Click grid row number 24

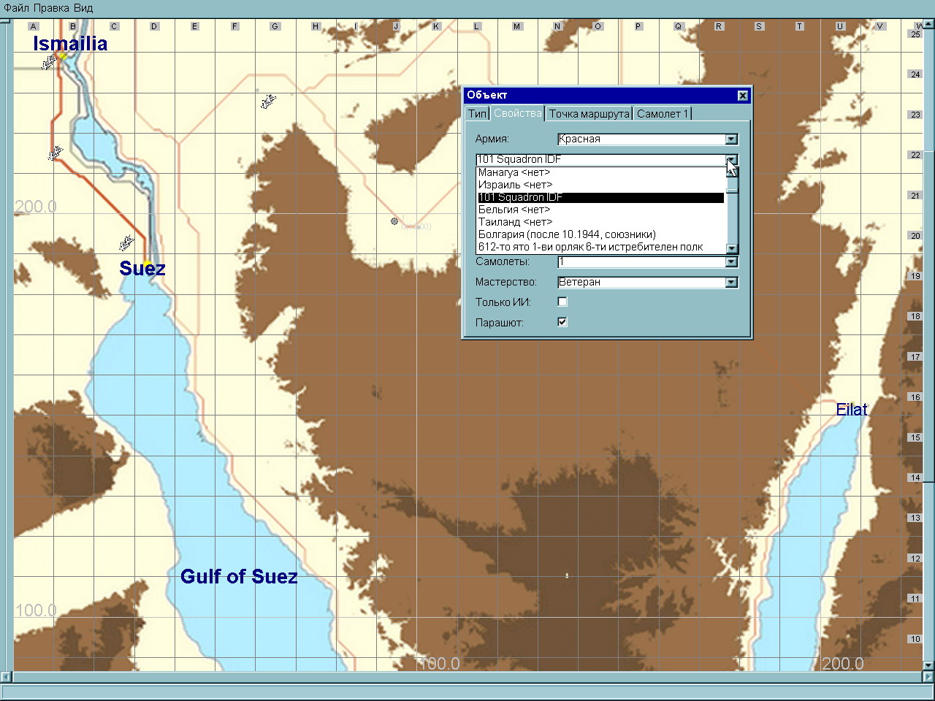click(915, 74)
